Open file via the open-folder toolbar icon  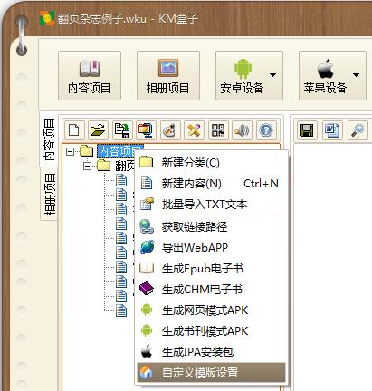point(98,130)
